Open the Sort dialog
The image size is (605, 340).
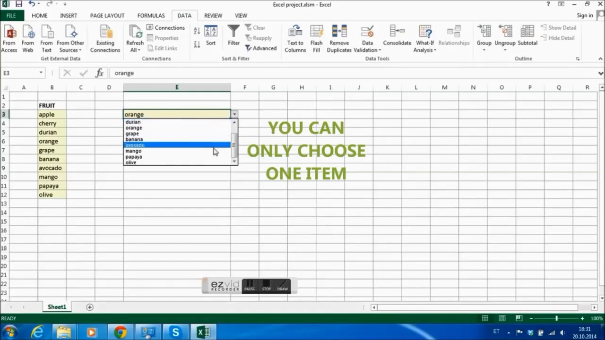211,36
